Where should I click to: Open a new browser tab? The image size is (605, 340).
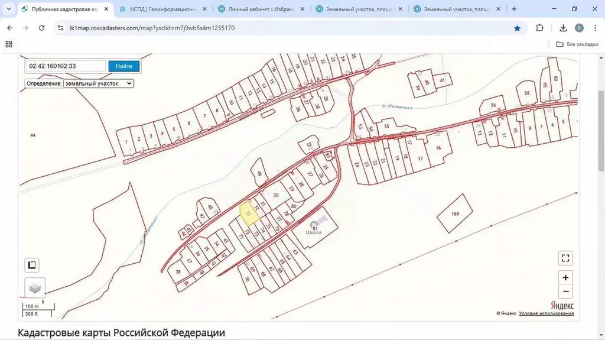point(514,9)
